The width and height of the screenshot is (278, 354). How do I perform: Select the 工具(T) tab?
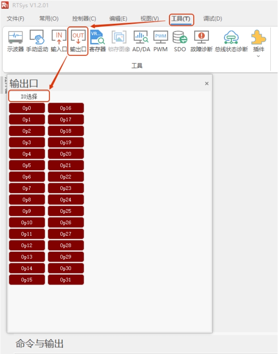click(181, 19)
